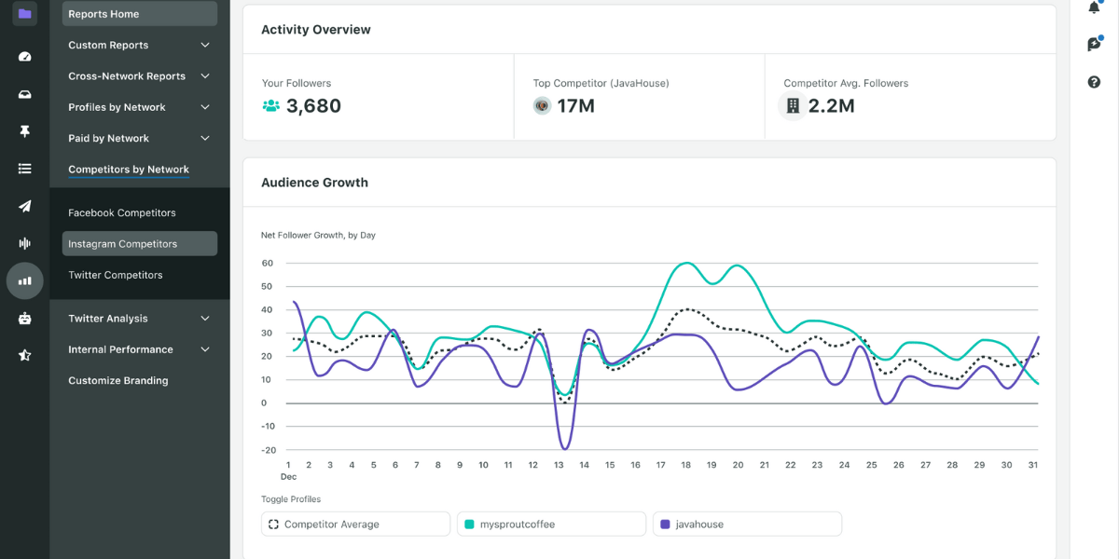
Task: Expand the Twitter Analysis section
Action: click(x=139, y=318)
